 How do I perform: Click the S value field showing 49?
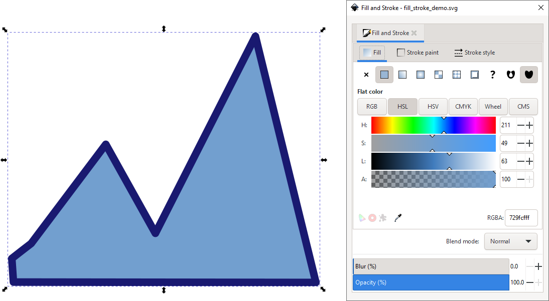(508, 143)
